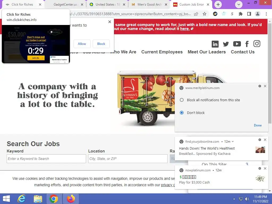Open the Facebook social icon
Viewport: 272px width, 204px height.
[x=247, y=44]
